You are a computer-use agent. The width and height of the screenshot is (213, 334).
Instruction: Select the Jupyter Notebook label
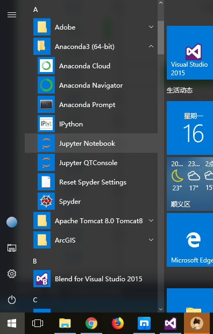click(87, 144)
